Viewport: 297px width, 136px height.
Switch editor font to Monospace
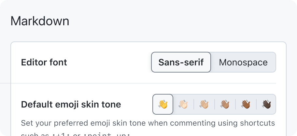tap(243, 62)
